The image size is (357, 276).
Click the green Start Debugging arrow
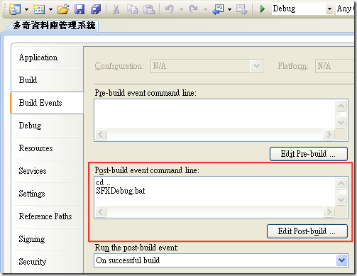click(262, 9)
